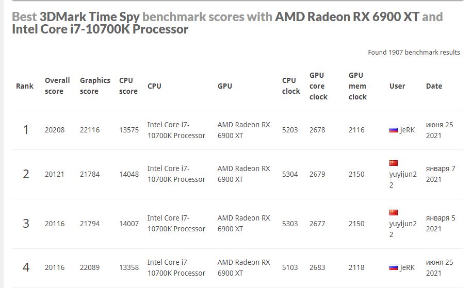
Task: Click the Russian flag in rank 4 row
Action: coord(393,267)
